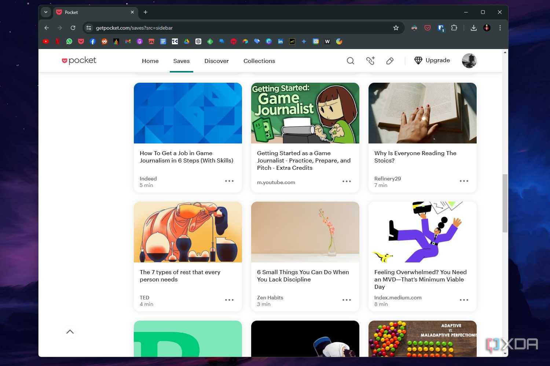Open the Pocket profile avatar menu
The height and width of the screenshot is (366, 550).
[x=469, y=61]
